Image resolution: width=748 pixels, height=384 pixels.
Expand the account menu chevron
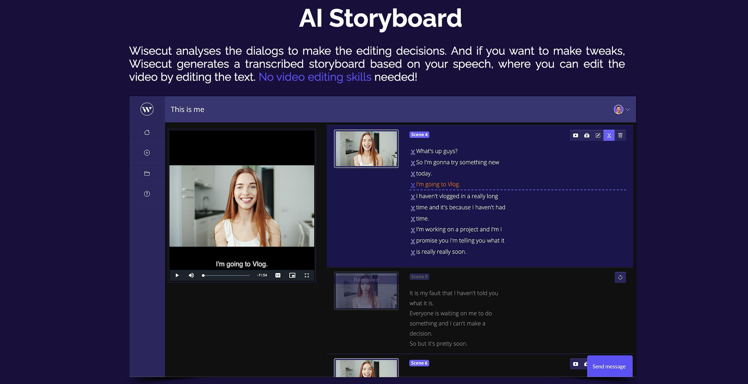628,109
